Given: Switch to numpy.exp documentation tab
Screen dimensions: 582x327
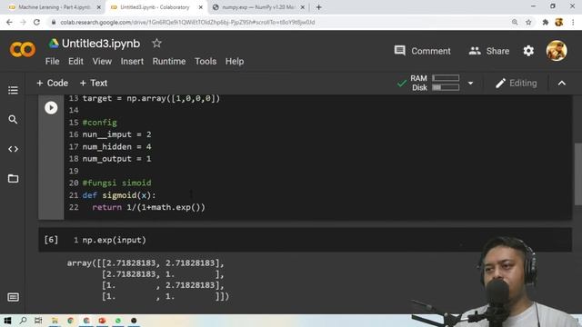Looking at the screenshot, I should pos(258,7).
